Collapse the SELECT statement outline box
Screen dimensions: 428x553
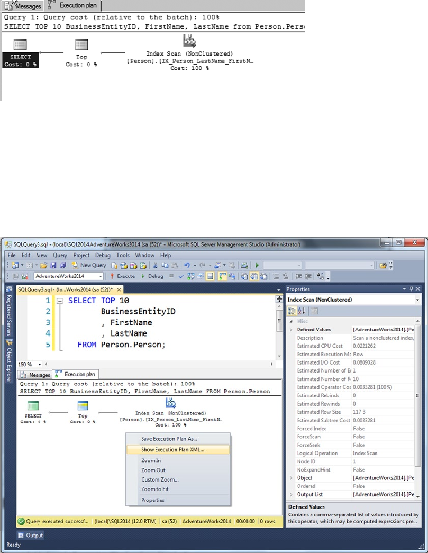(x=60, y=301)
